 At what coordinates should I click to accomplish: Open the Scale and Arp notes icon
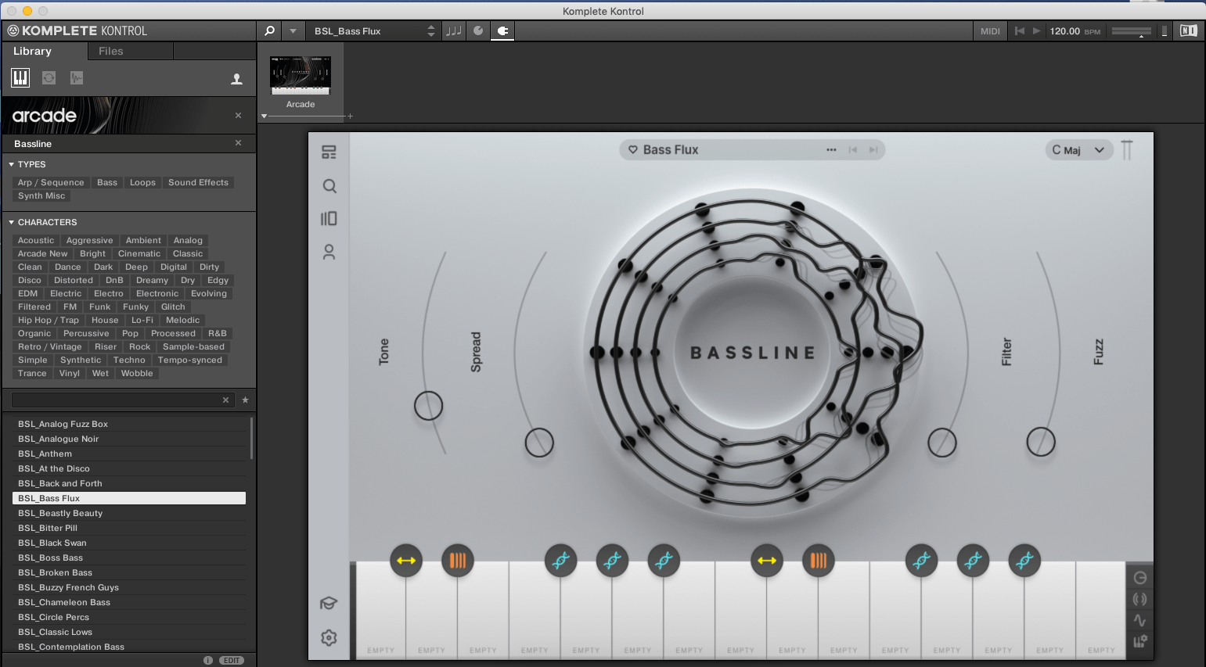coord(453,30)
